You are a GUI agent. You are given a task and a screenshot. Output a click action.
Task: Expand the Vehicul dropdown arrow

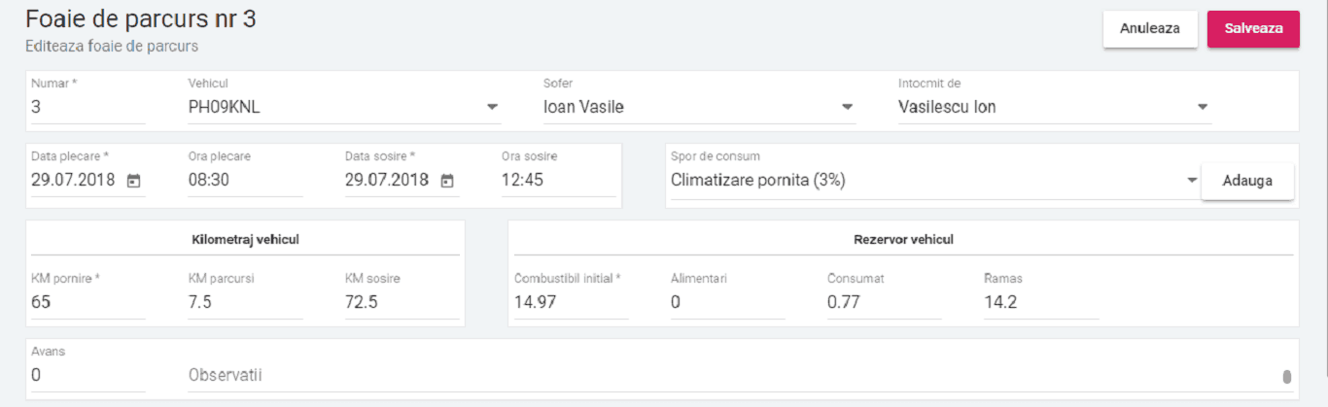492,108
